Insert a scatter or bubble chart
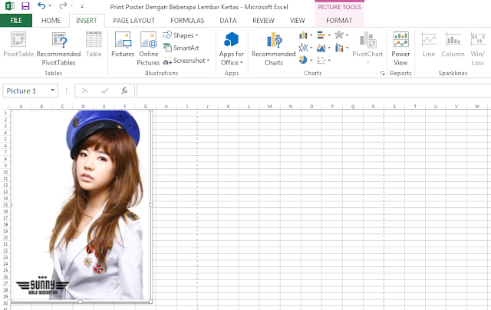Screen dimensions: 491x310 coord(324,60)
